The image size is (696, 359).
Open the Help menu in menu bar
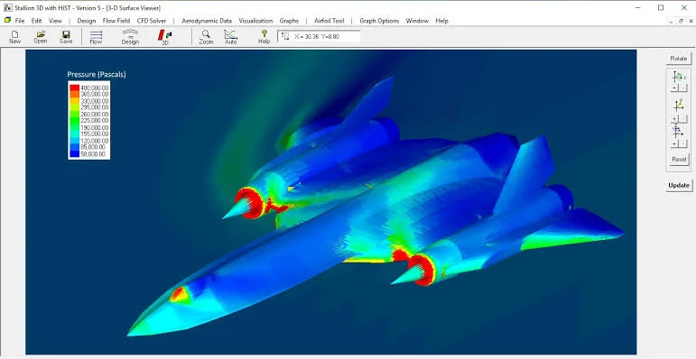pyautogui.click(x=441, y=21)
